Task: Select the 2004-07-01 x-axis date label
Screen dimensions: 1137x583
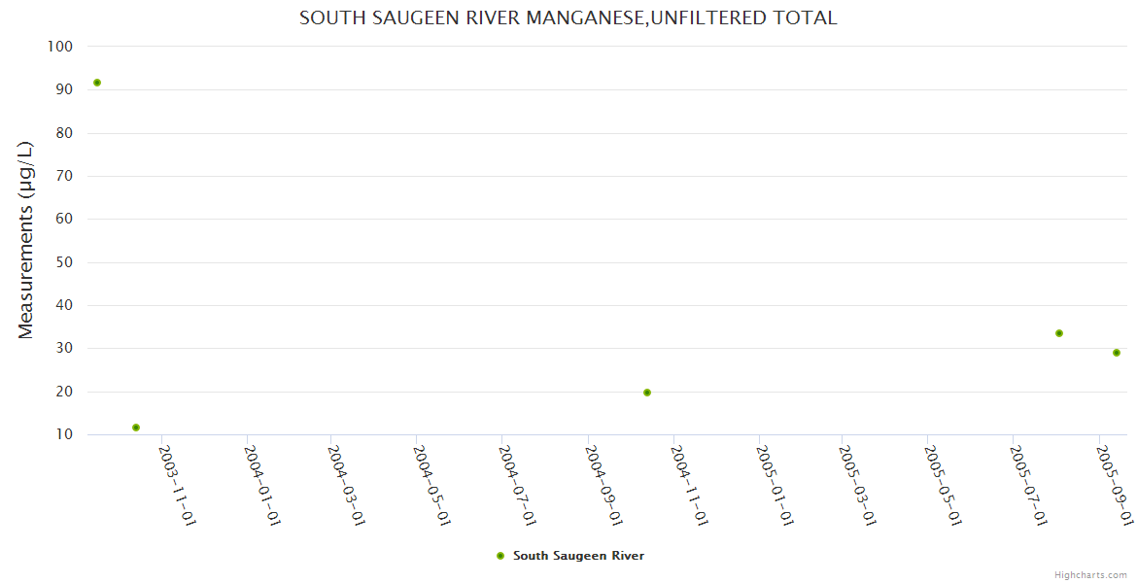Action: 517,485
